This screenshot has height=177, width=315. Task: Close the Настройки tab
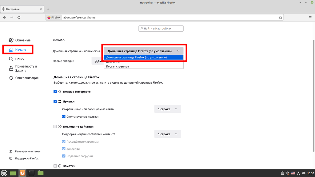tap(41, 9)
